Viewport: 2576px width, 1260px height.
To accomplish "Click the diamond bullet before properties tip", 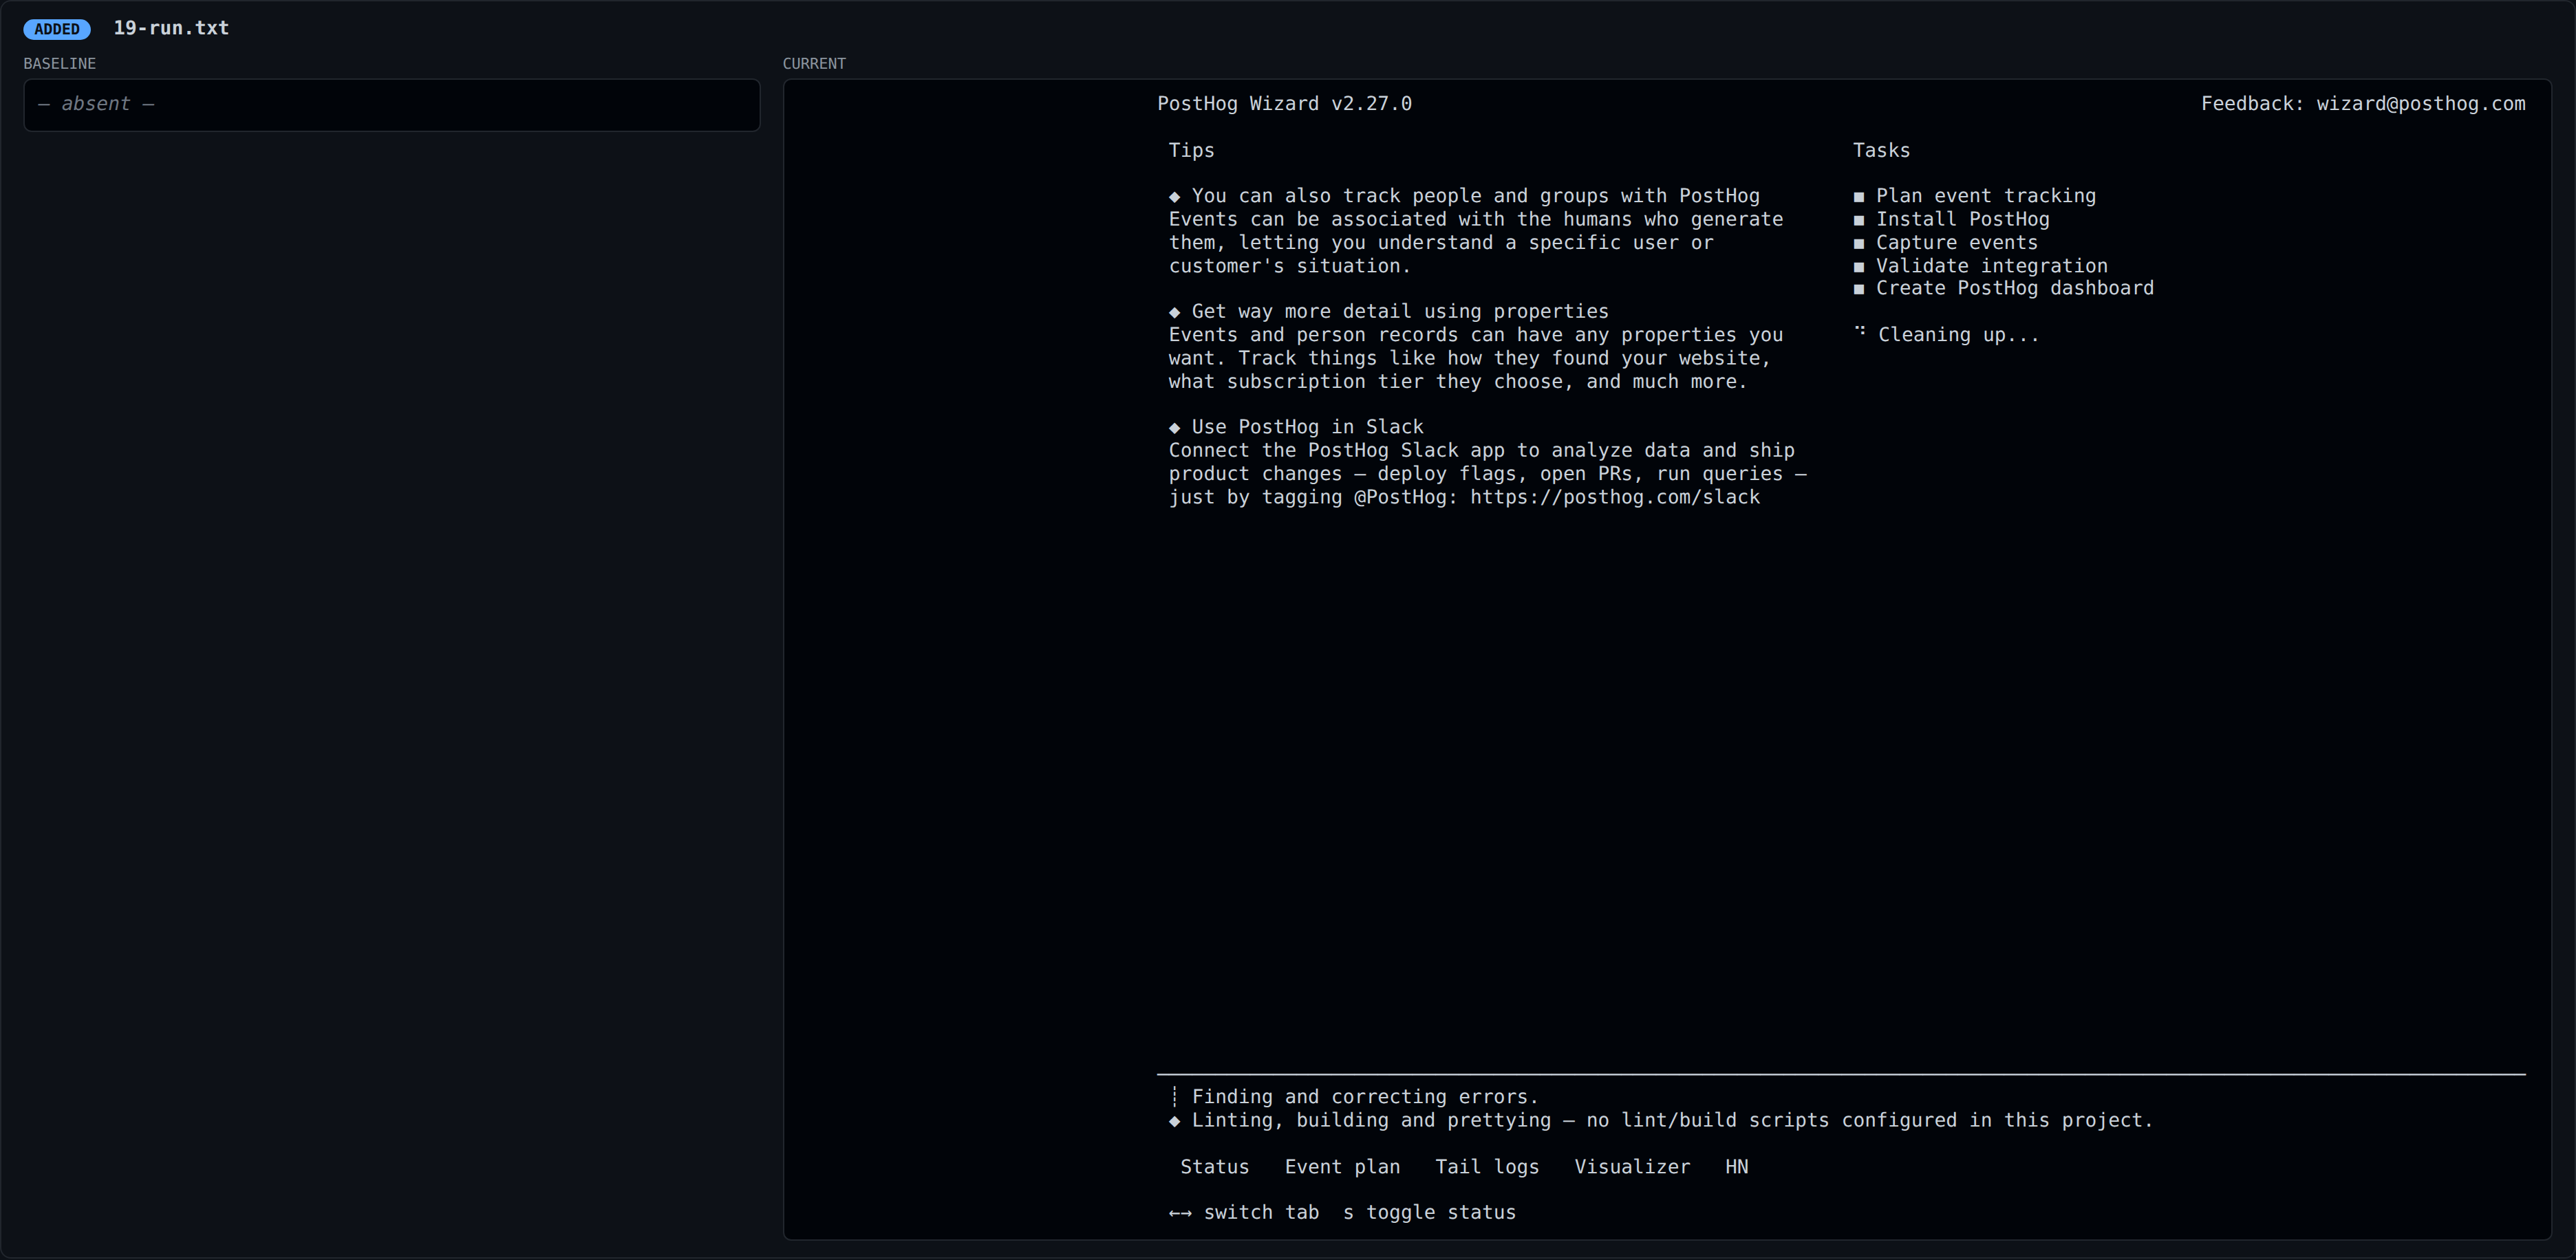I will click(1175, 312).
